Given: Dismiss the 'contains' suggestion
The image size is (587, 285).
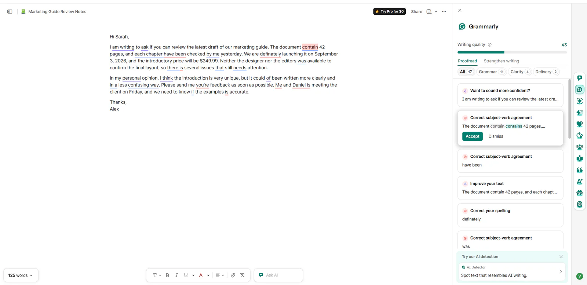Looking at the screenshot, I should pyautogui.click(x=496, y=136).
